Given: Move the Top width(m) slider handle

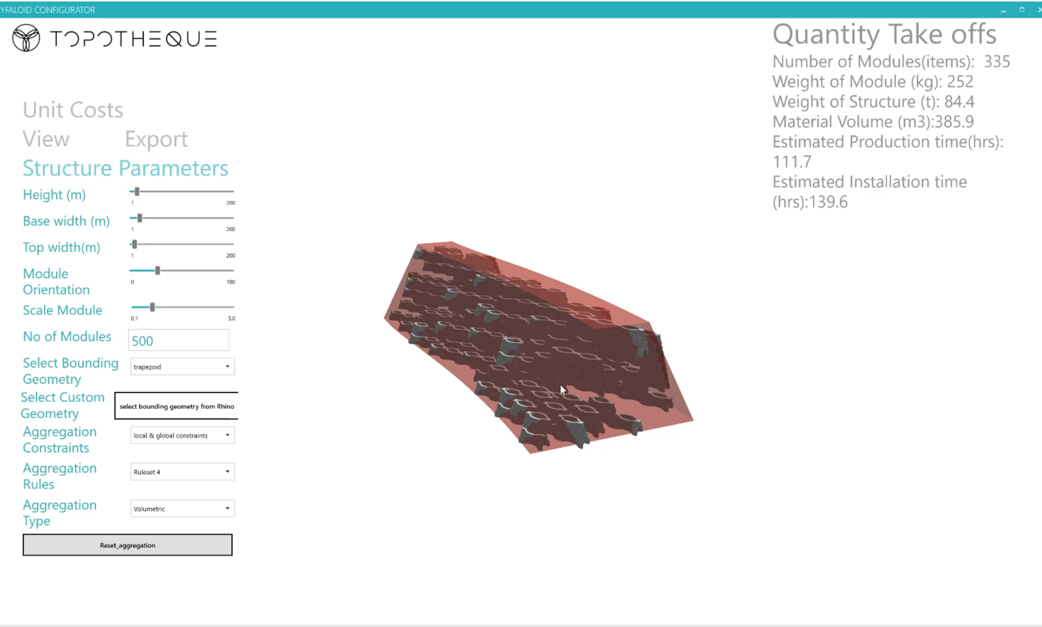Looking at the screenshot, I should point(134,244).
